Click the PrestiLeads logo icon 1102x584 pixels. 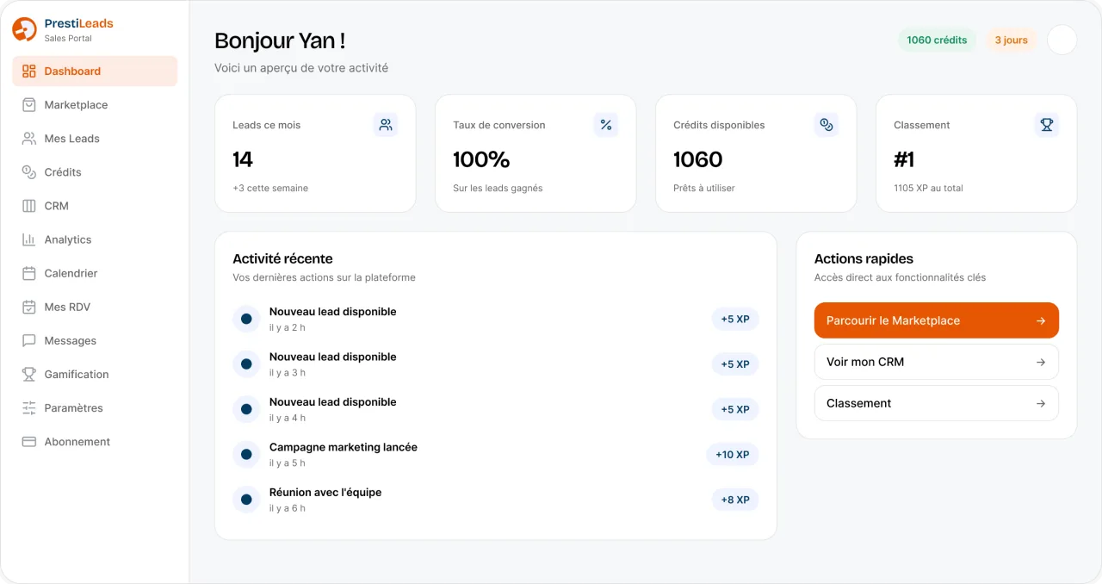pos(24,29)
